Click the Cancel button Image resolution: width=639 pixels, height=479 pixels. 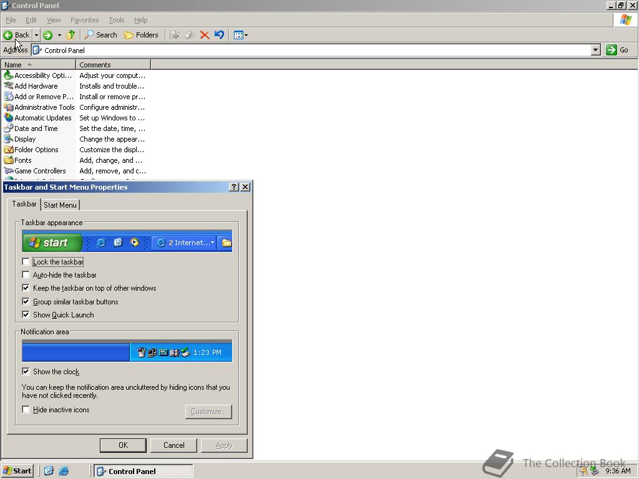coord(173,445)
